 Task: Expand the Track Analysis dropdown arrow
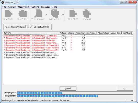point(46,15)
